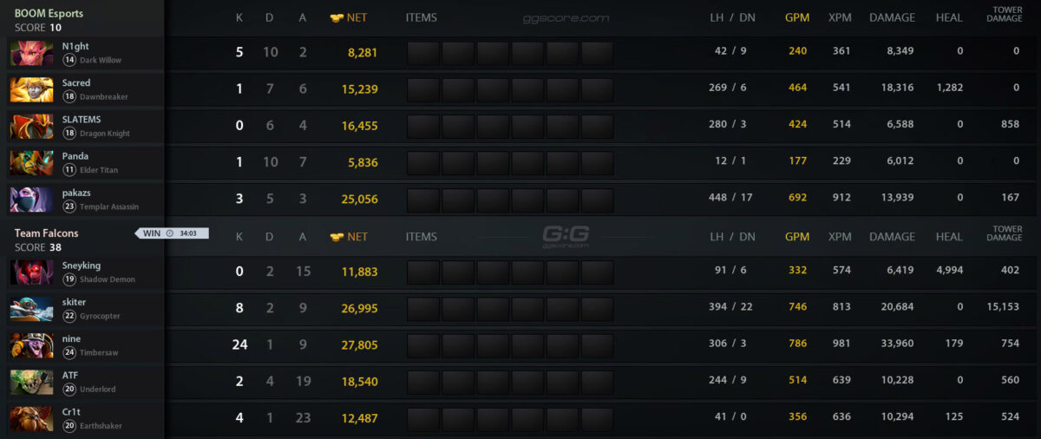Open the BOOM Esports team name link

[x=49, y=14]
